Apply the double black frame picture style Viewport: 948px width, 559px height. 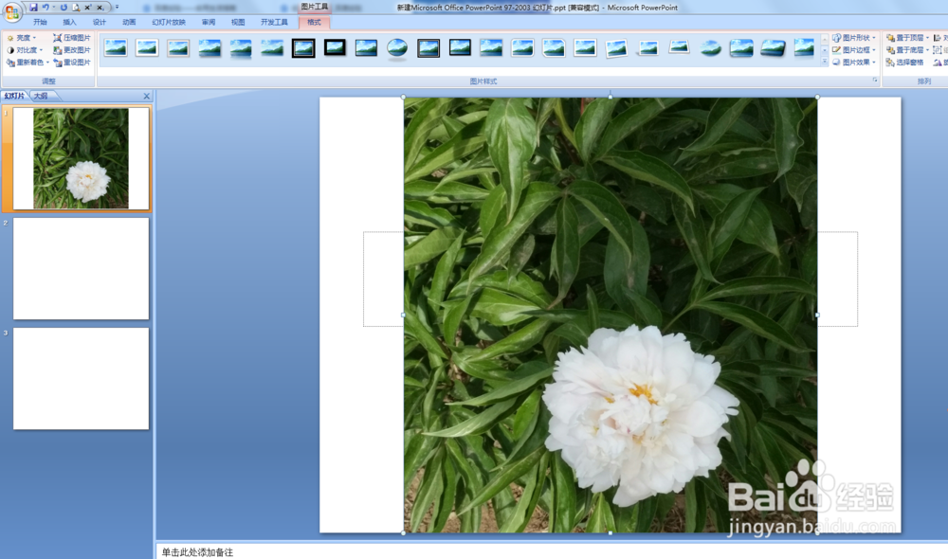pos(303,47)
